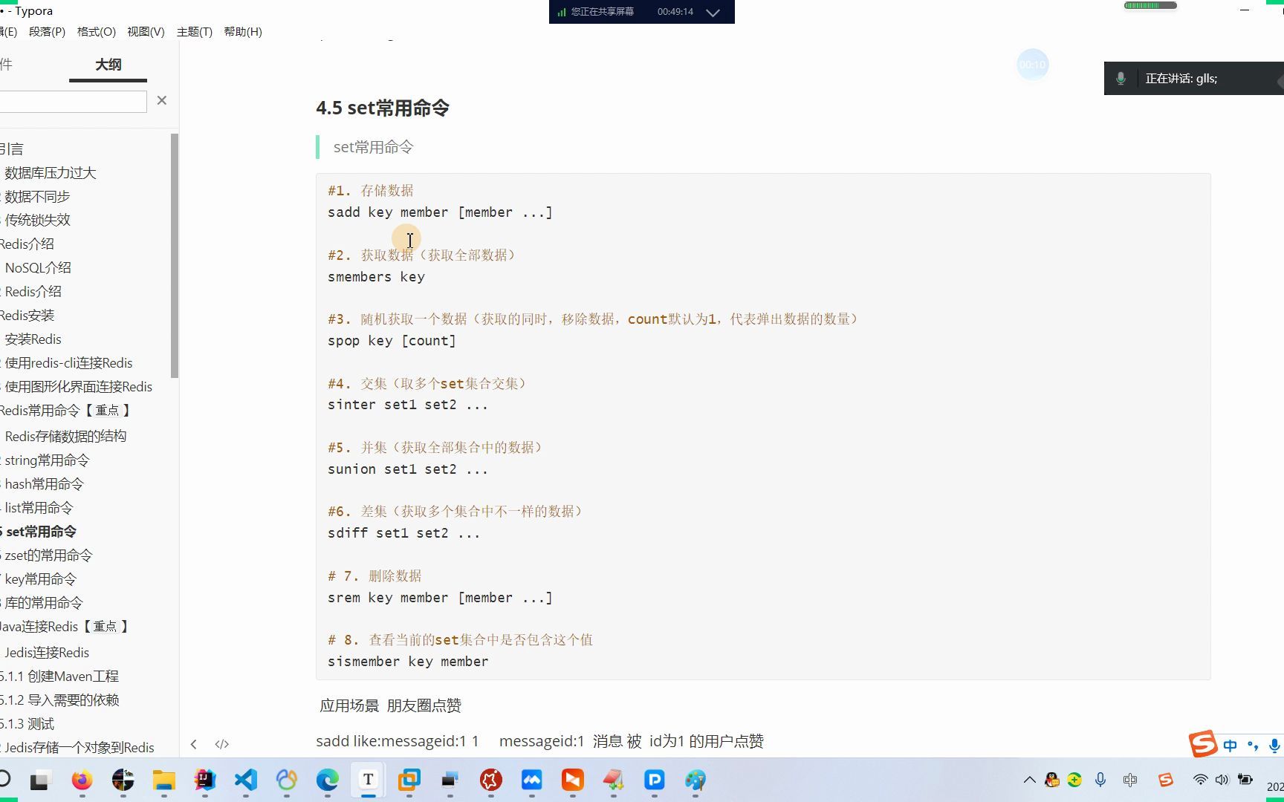
Task: Show hidden system tray icons
Action: click(x=1029, y=780)
